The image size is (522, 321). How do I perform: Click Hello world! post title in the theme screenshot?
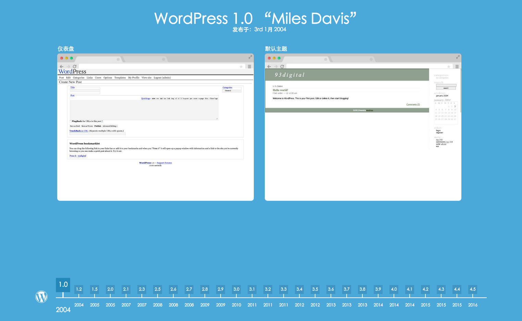(x=280, y=90)
